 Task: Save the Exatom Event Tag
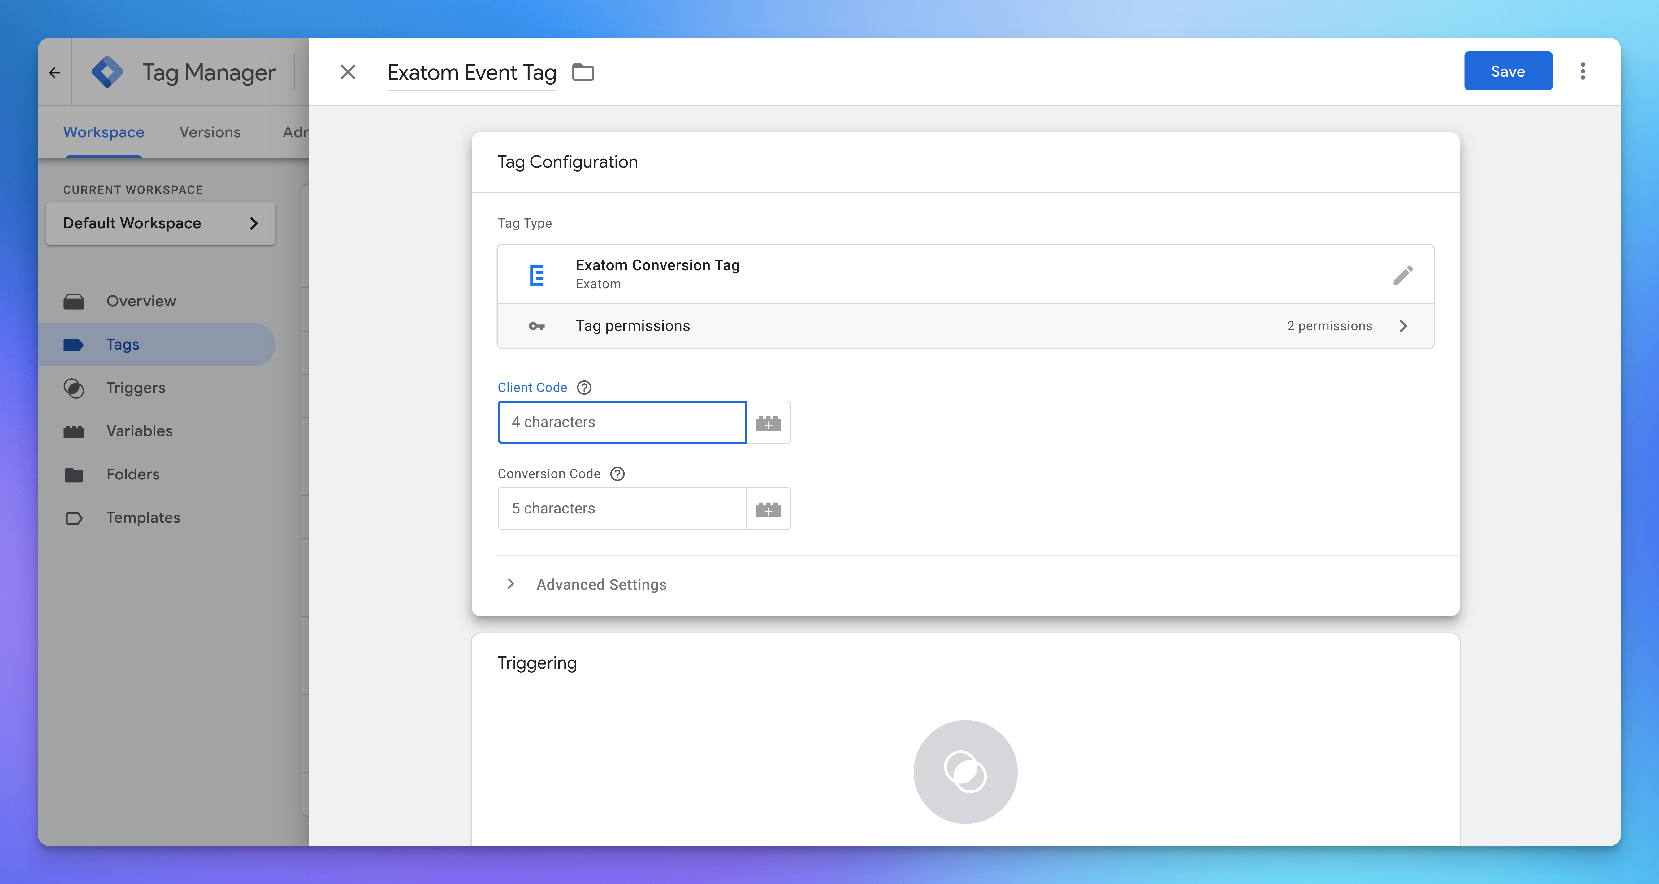[1508, 71]
